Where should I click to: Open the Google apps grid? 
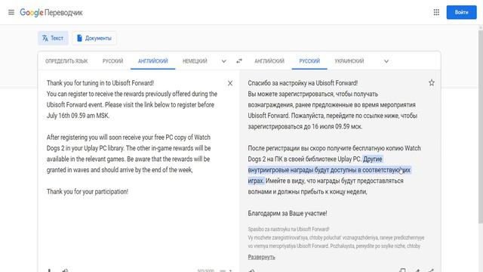[x=436, y=12]
